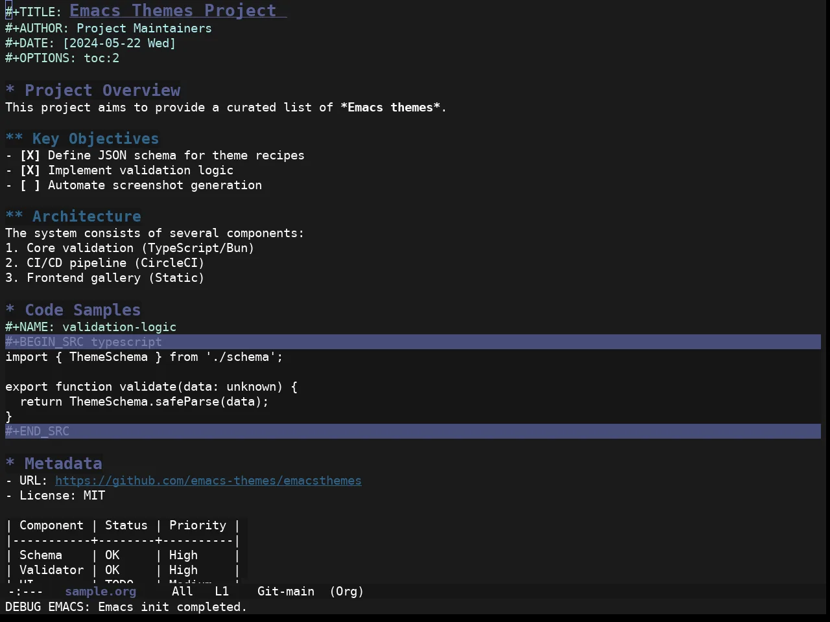Viewport: 830px width, 622px height.
Task: Fold the 'Code Samples' heading
Action: pos(10,310)
